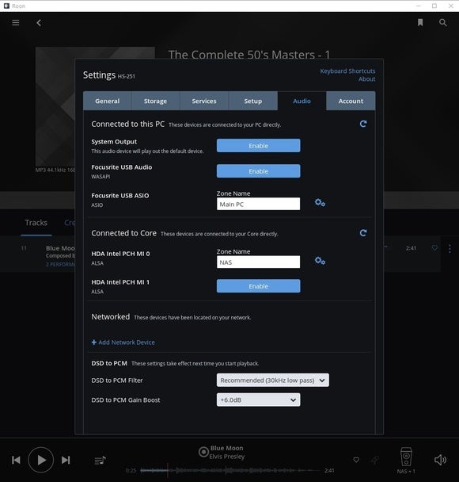Favorite the now-playing track with the heart

tap(356, 460)
